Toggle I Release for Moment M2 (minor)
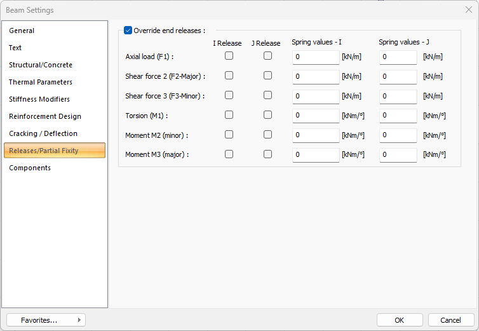Image resolution: width=479 pixels, height=331 pixels. click(229, 135)
